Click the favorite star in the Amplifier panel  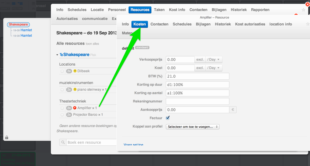pyautogui.click(x=307, y=24)
